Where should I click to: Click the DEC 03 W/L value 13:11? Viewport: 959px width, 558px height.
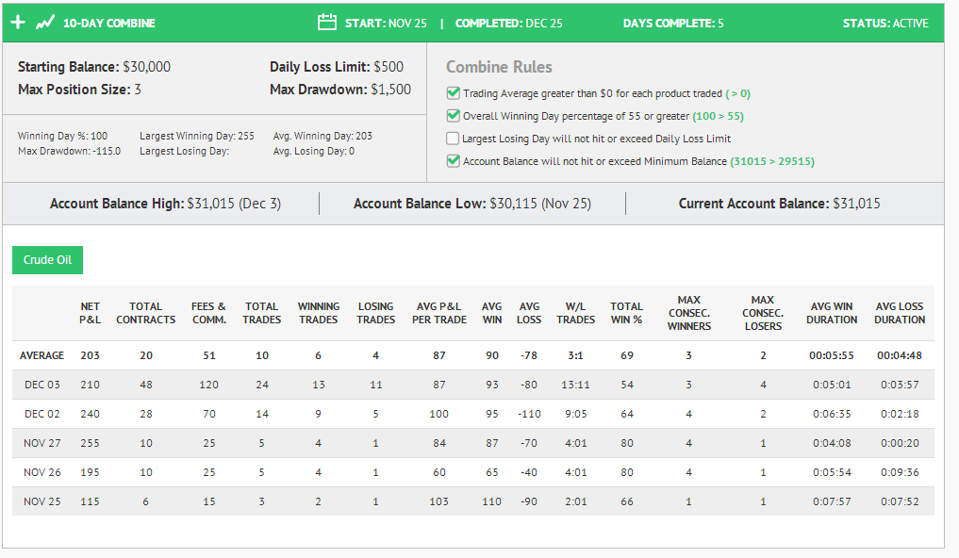click(575, 385)
